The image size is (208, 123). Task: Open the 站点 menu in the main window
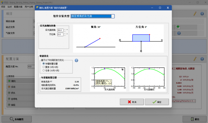9,7
